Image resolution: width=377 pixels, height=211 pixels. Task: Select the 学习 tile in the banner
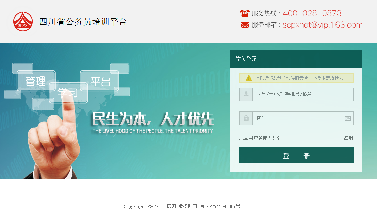coord(68,93)
